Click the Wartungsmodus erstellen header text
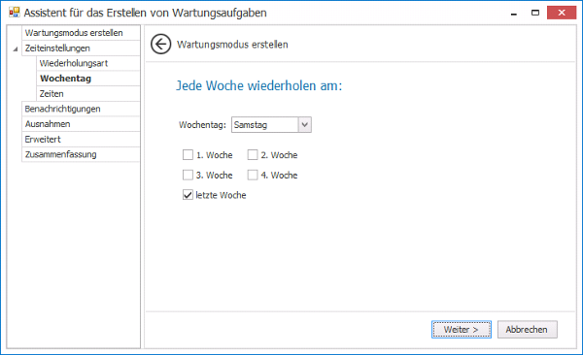 coord(232,45)
